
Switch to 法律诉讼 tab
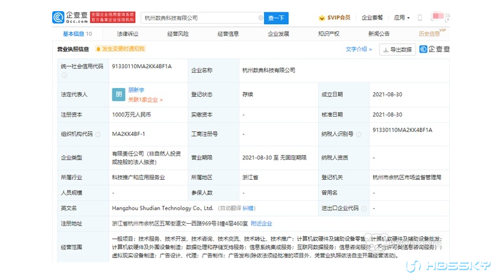click(x=127, y=34)
